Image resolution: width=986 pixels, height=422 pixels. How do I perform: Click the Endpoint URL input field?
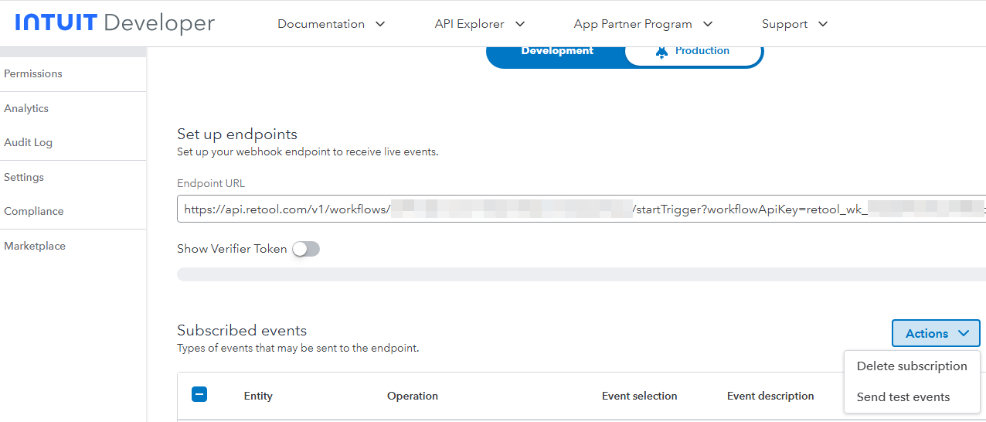(581, 209)
